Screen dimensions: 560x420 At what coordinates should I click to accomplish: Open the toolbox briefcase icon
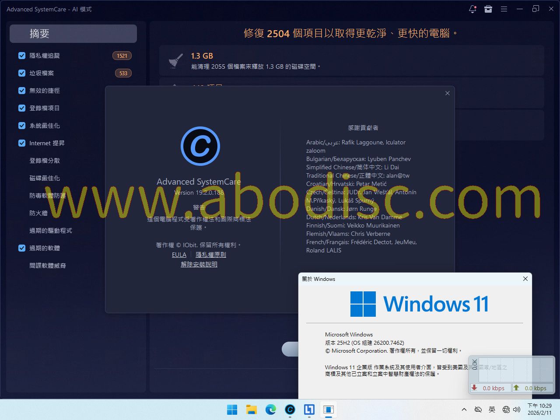coord(488,9)
